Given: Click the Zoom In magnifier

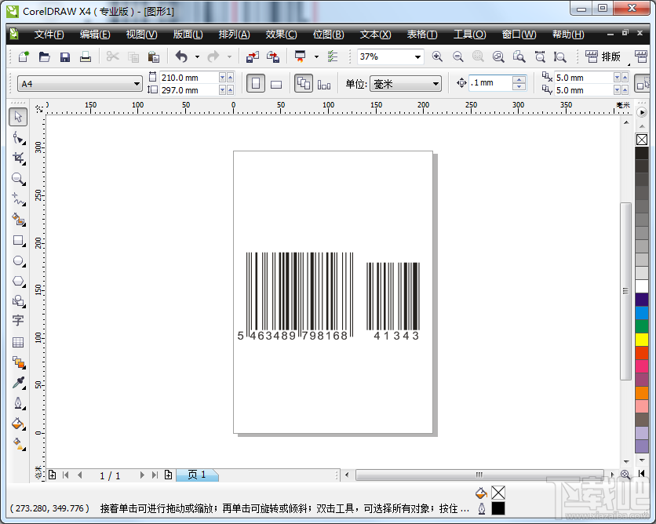Looking at the screenshot, I should point(437,56).
